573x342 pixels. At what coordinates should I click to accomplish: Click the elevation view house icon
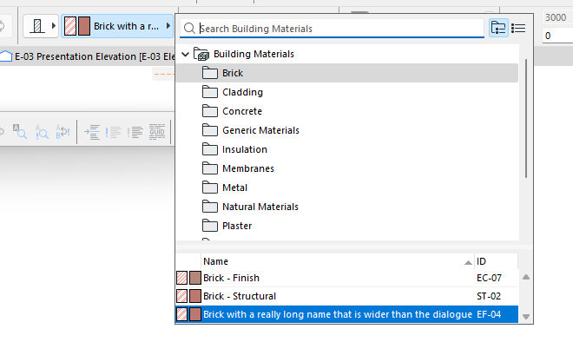click(6, 56)
